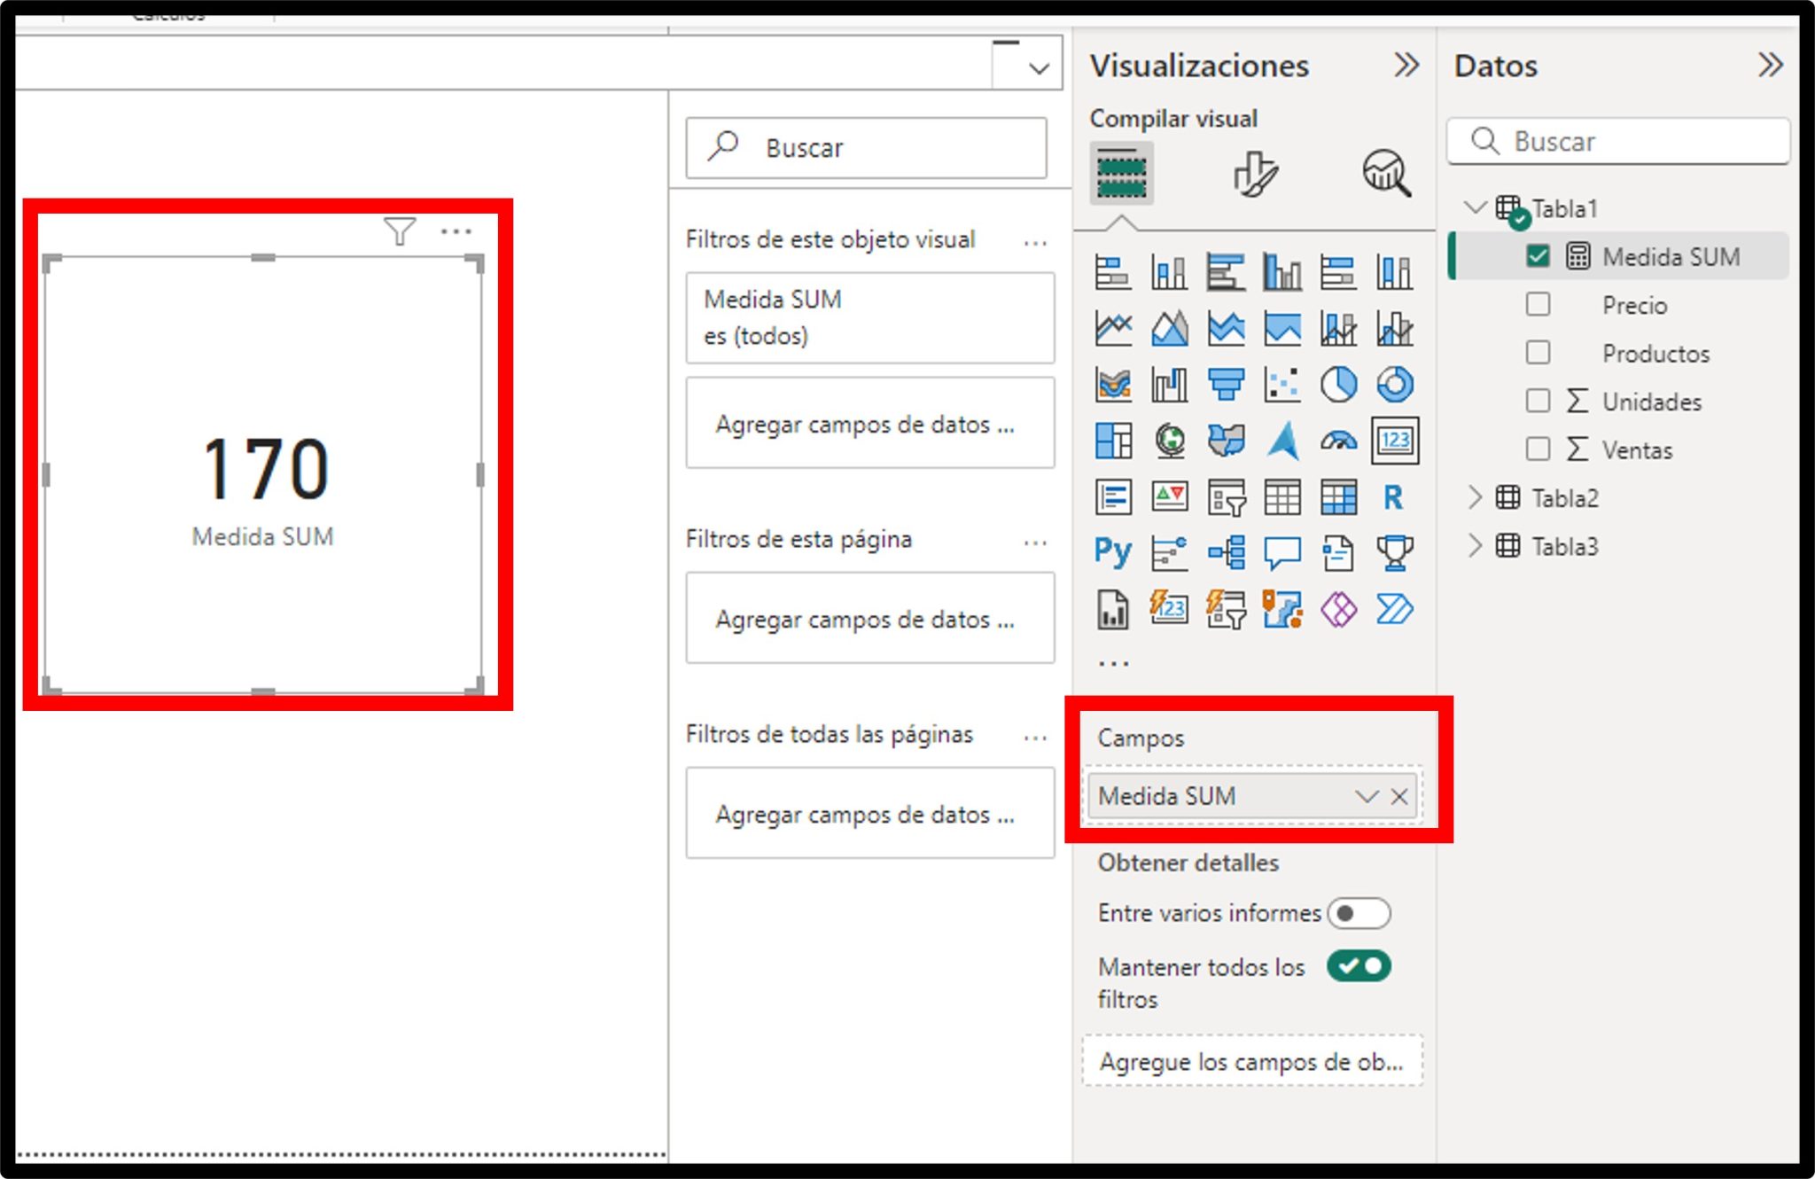
Task: Check the Unidades field checkbox
Action: click(1538, 401)
